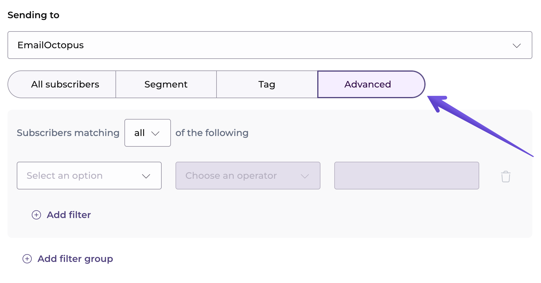The image size is (541, 283).
Task: Expand the 'Choose an operator' dropdown
Action: click(248, 176)
